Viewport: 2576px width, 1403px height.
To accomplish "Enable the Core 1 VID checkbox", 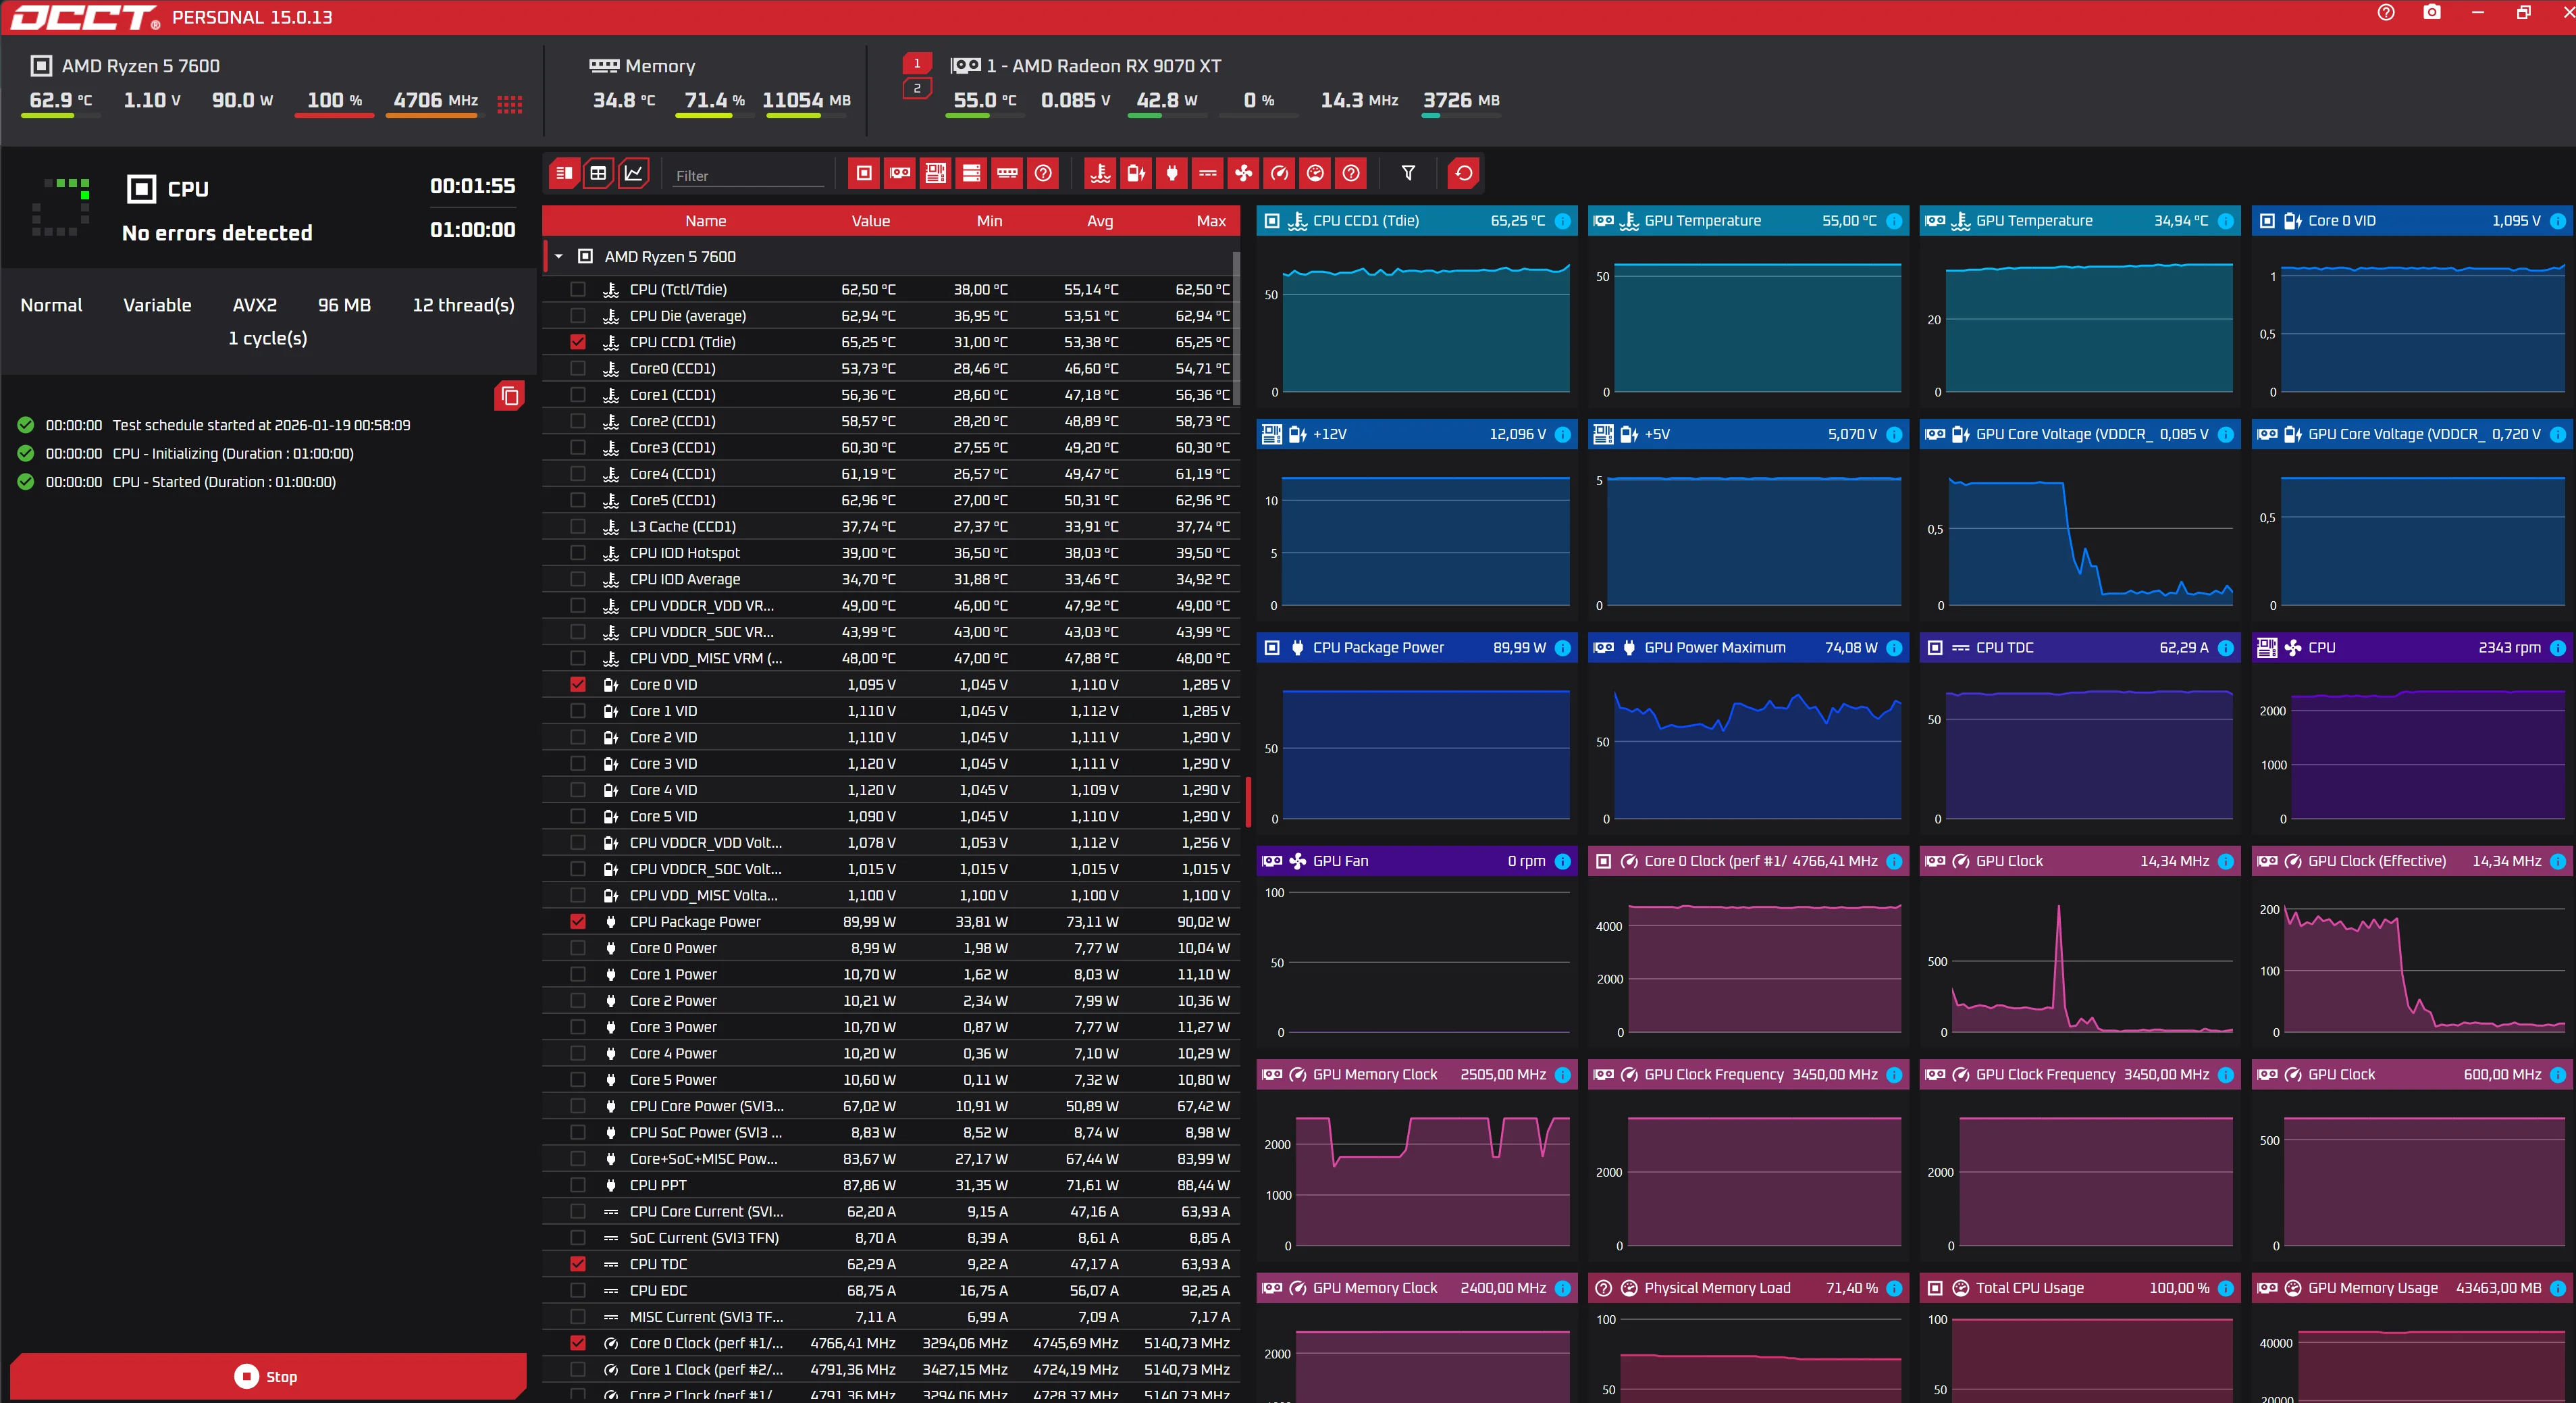I will coord(578,711).
